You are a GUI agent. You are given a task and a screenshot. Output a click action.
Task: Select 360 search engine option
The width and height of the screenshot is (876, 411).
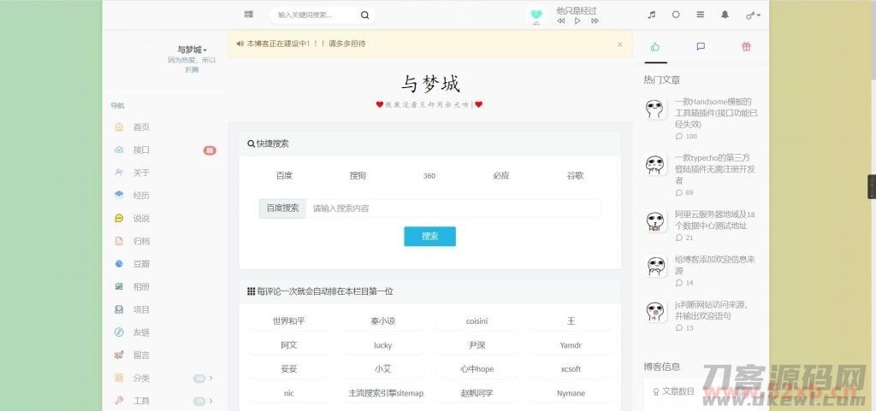429,176
